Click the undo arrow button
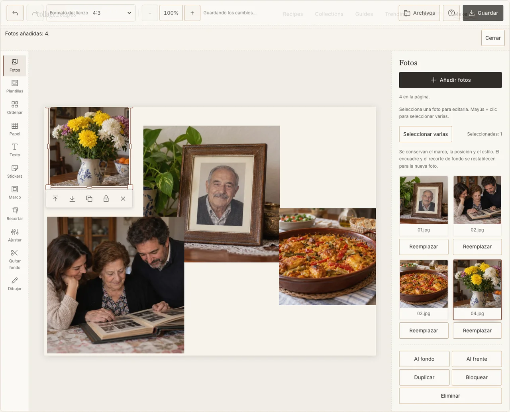 [x=15, y=13]
